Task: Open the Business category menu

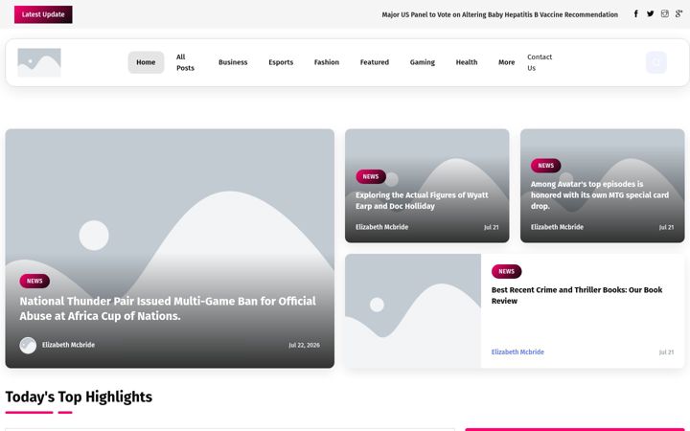Action: [x=233, y=62]
